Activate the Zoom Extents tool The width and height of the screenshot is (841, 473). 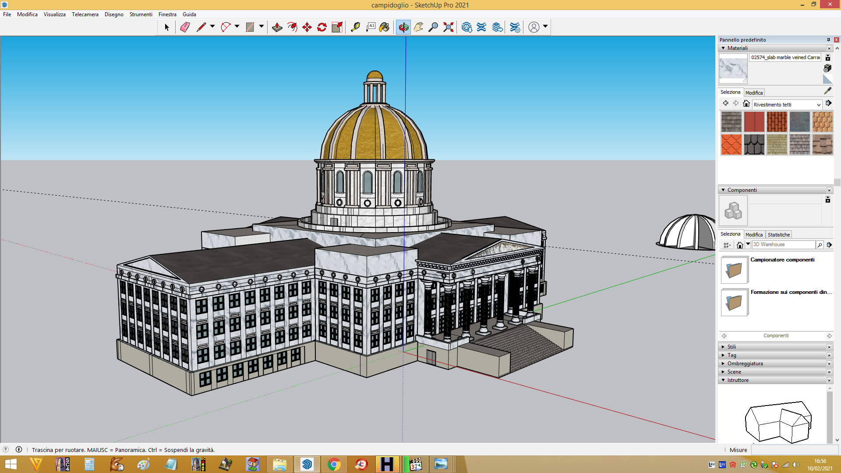(x=448, y=27)
